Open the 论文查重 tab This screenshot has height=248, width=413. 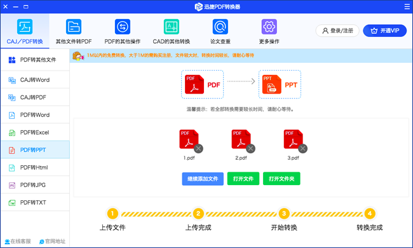(220, 31)
